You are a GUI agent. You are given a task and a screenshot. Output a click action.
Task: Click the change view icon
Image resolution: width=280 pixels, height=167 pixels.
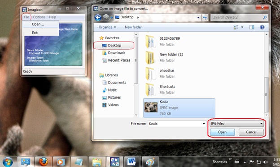236,27
